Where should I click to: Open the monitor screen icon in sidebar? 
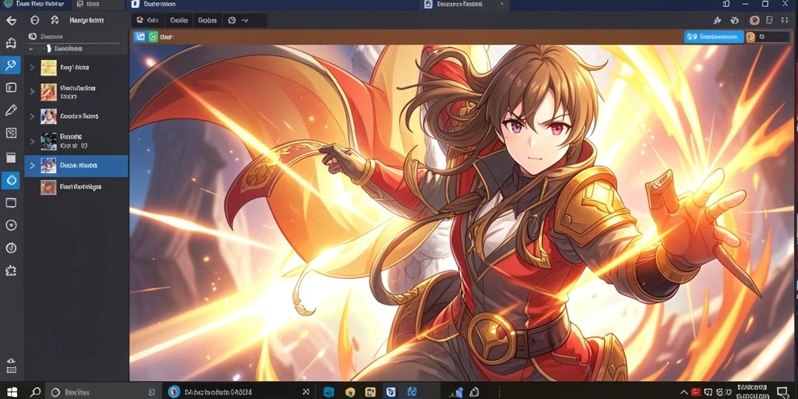point(11,203)
